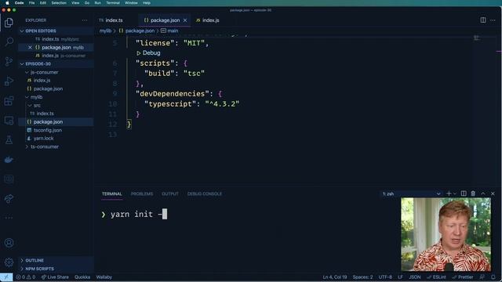Open launch profile dropdown next to plus
The width and height of the screenshot is (502, 282).
tap(455, 193)
